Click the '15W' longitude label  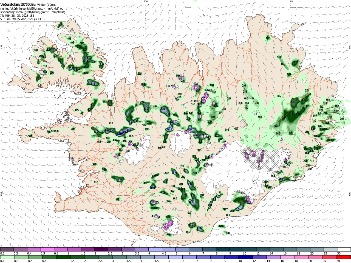coord(290,1)
